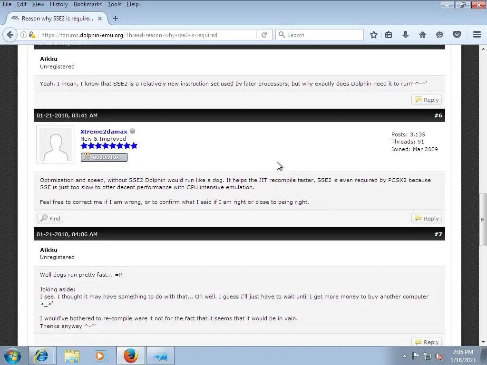Open the View menu
The width and height of the screenshot is (487, 365).
pyautogui.click(x=38, y=4)
